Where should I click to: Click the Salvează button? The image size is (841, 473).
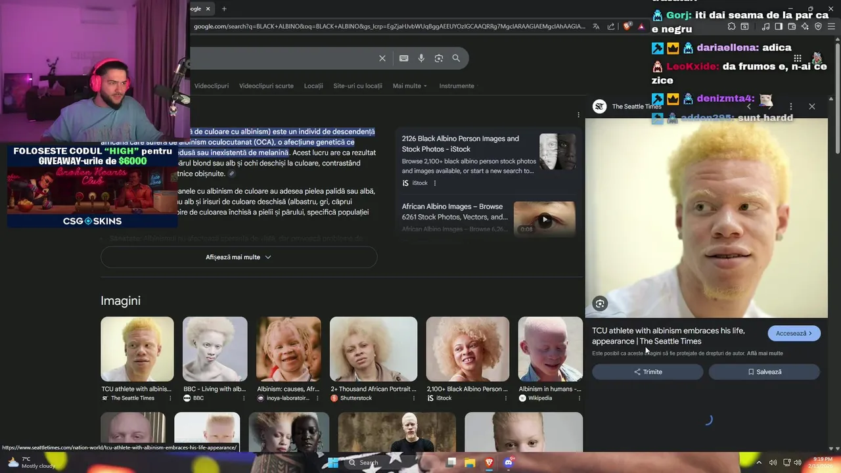[x=764, y=372]
